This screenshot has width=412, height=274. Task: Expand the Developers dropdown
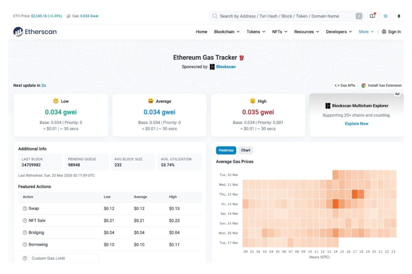point(339,32)
